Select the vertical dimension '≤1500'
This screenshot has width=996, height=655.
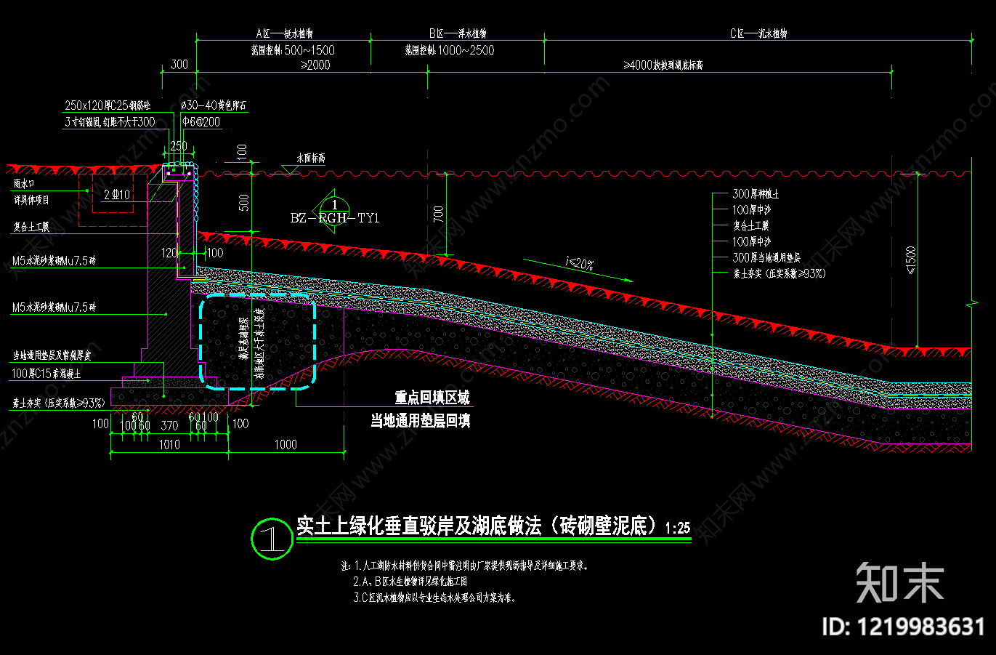pyautogui.click(x=910, y=261)
